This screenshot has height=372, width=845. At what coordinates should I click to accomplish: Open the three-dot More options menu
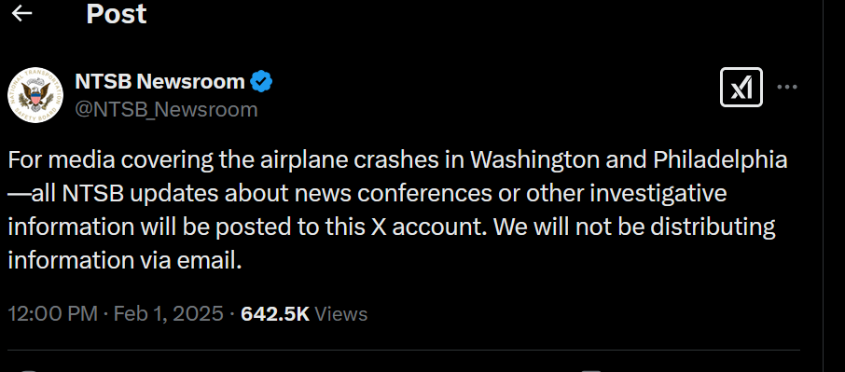point(787,88)
